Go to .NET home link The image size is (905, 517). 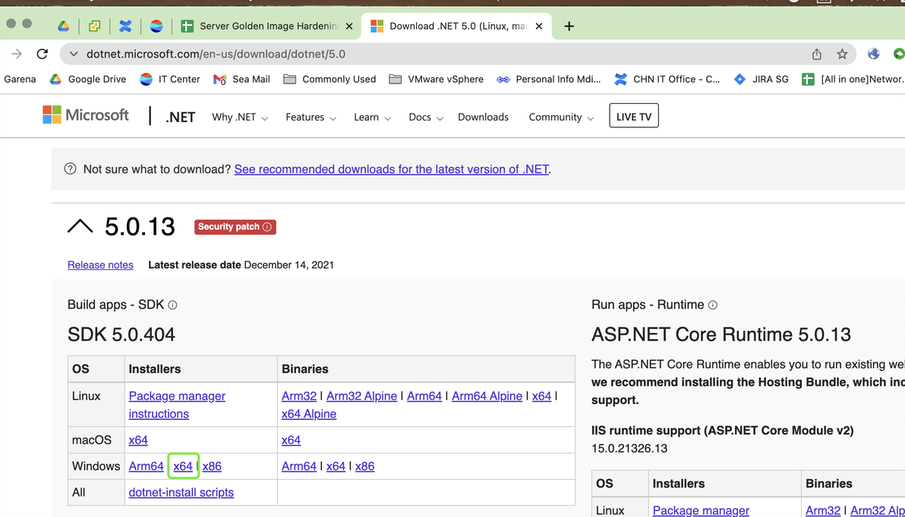pos(180,117)
